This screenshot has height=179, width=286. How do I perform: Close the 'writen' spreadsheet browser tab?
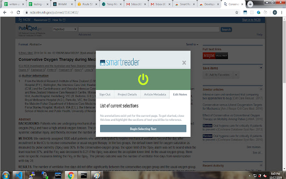pyautogui.click(x=23, y=4)
